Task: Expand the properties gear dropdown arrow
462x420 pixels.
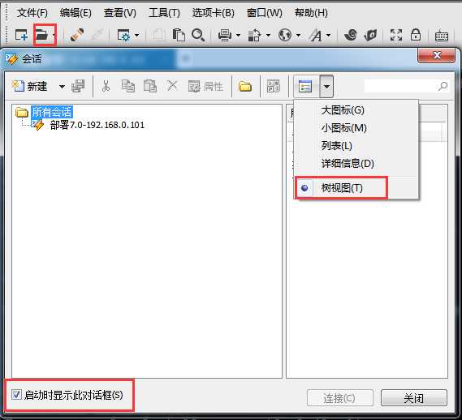Action: click(136, 36)
